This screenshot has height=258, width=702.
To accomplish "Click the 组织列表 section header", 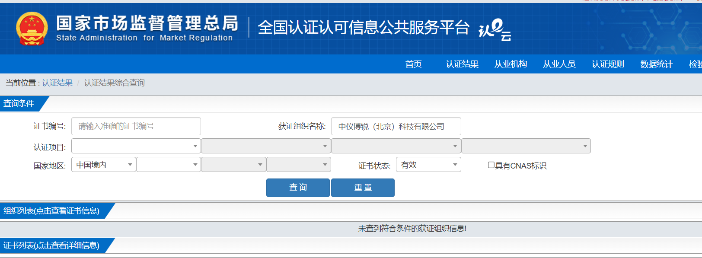I will (51, 211).
